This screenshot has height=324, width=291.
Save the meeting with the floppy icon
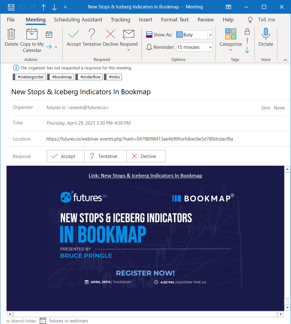point(11,7)
